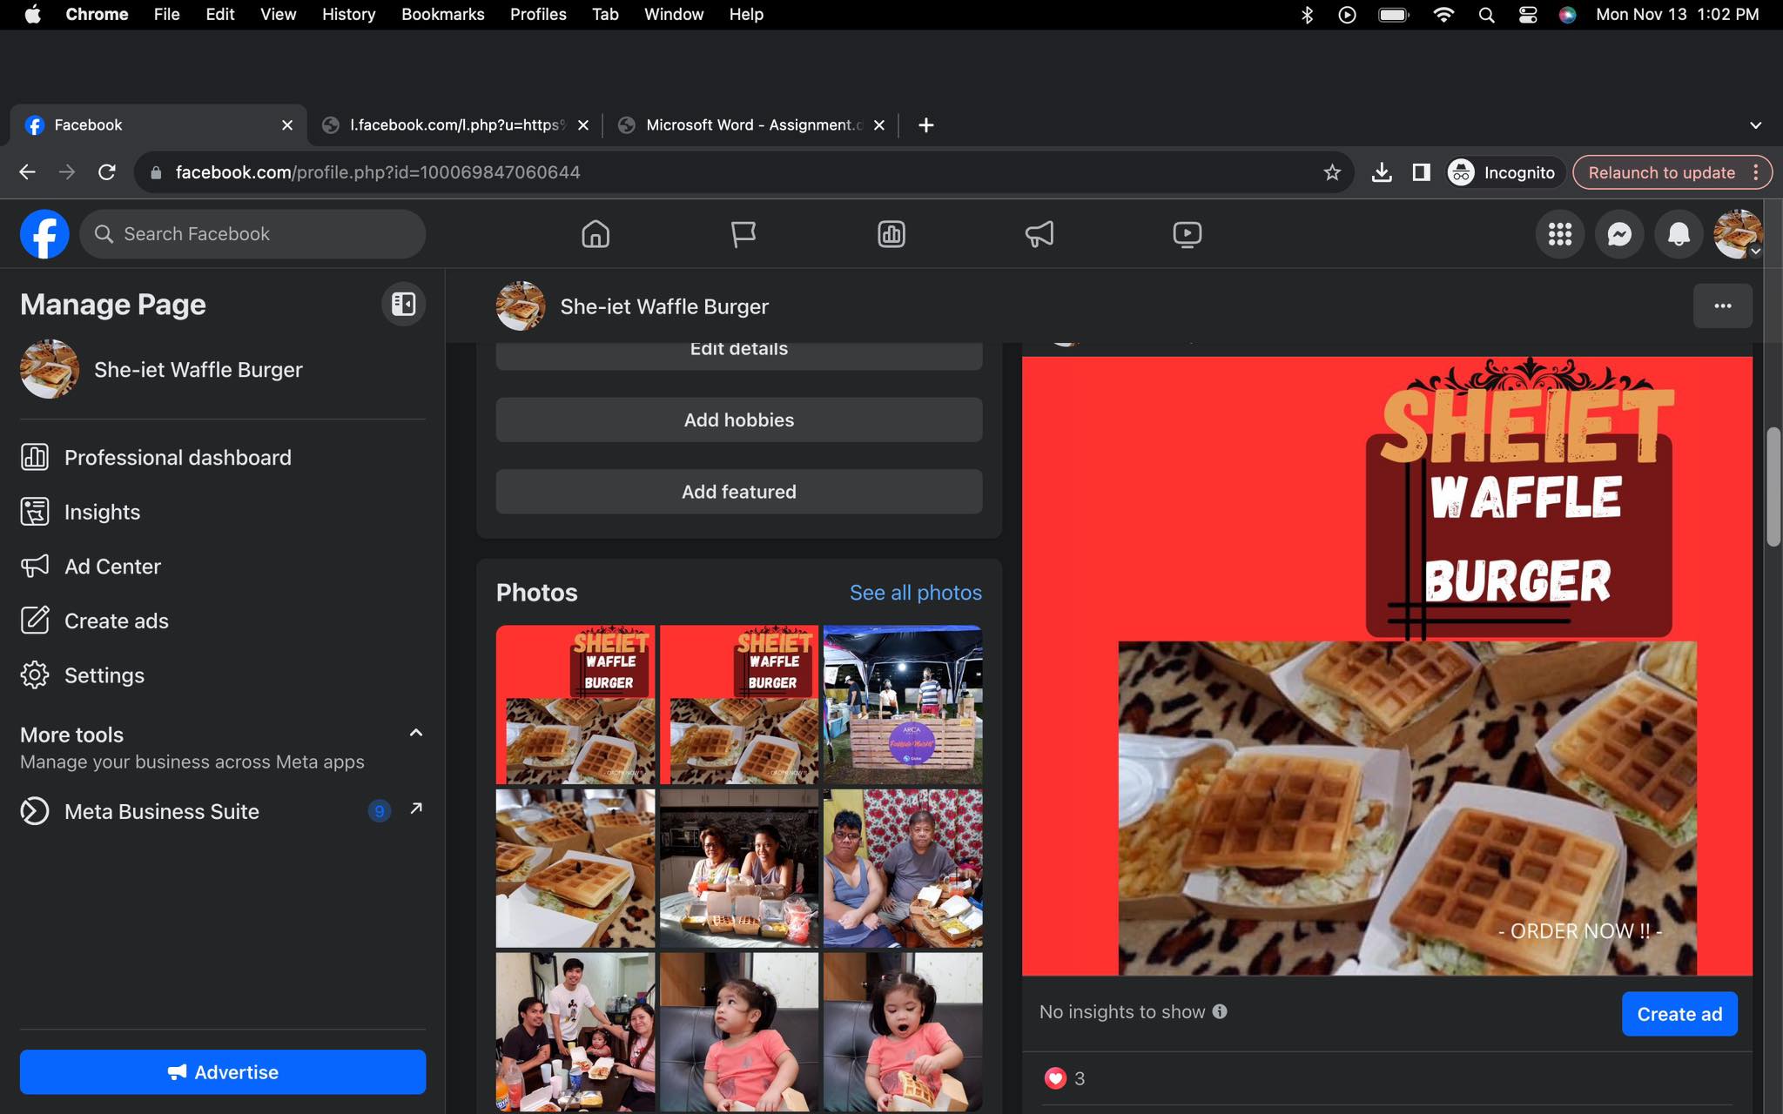Follow the See all photos link

[x=915, y=593]
